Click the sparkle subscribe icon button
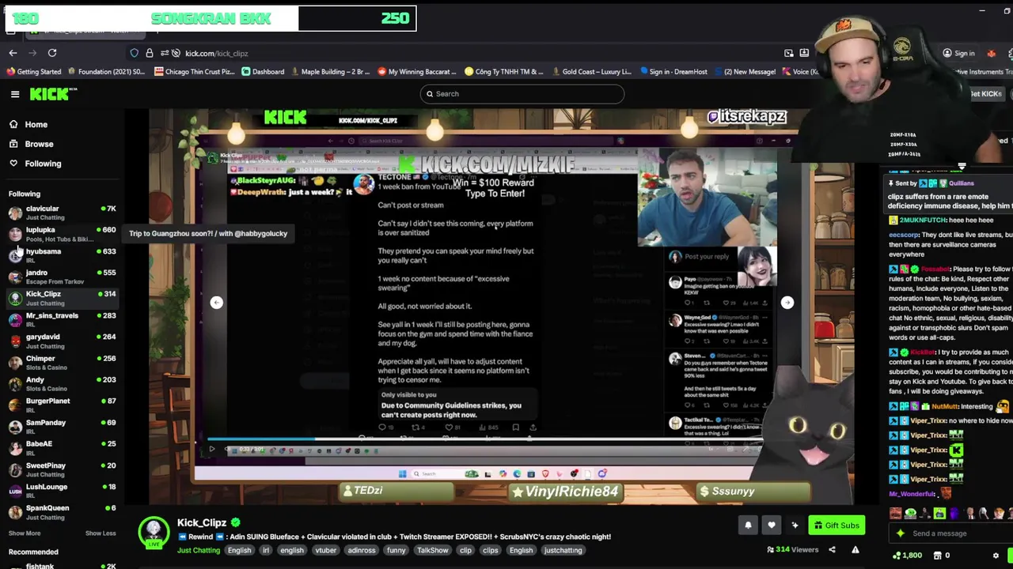Viewport: 1013px width, 569px height. (795, 525)
